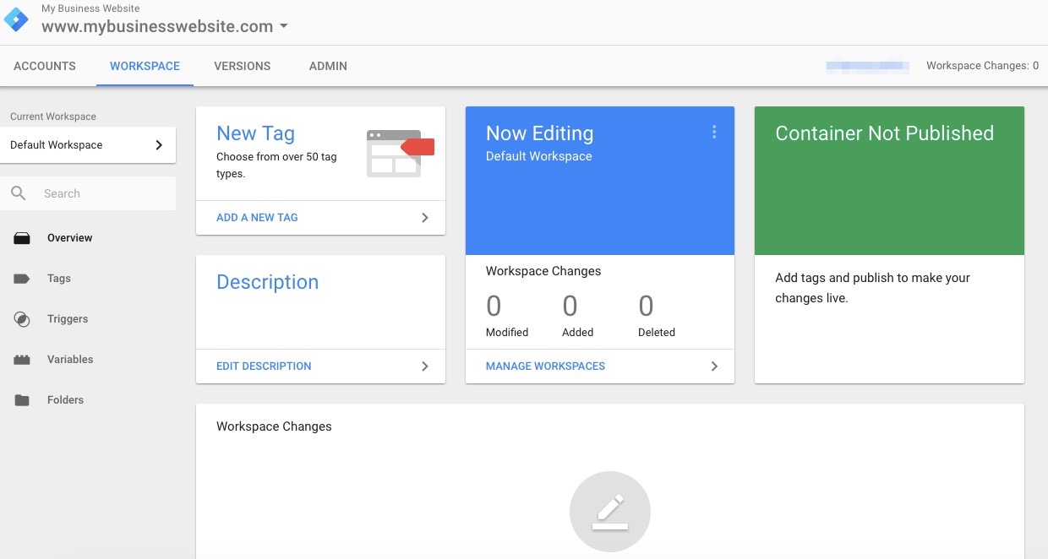Focus the sidebar Search field

click(x=88, y=193)
